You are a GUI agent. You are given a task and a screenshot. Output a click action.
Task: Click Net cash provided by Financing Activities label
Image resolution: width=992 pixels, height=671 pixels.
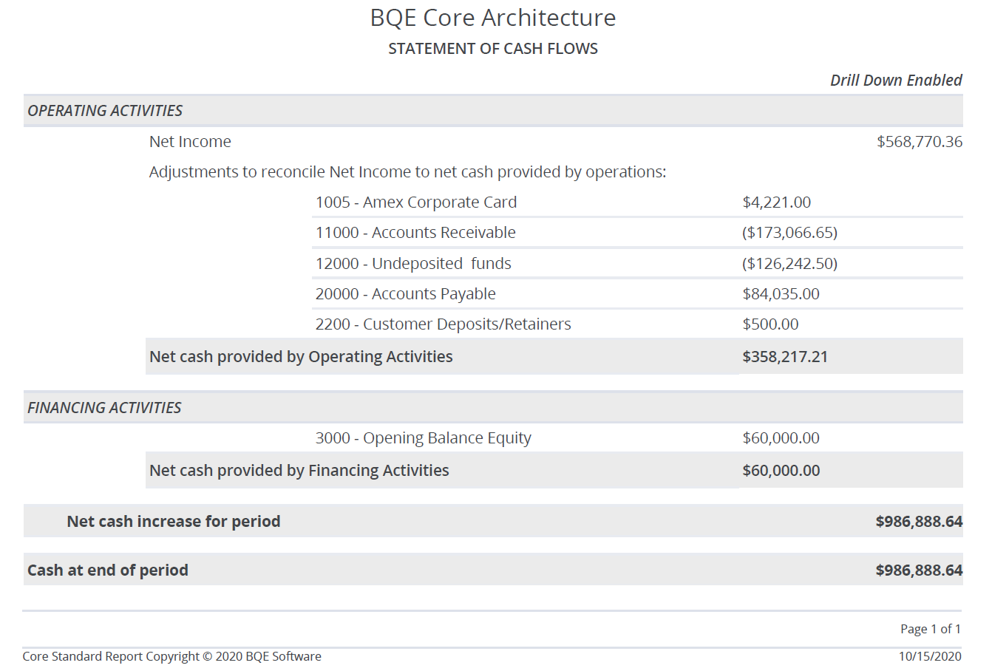click(299, 471)
